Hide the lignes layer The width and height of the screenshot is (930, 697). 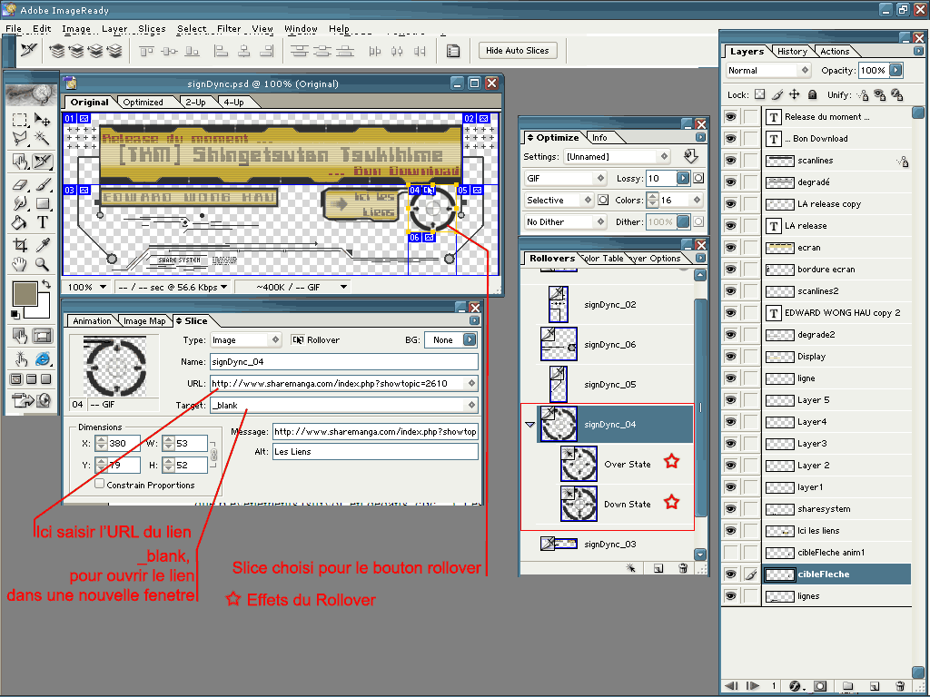(731, 596)
